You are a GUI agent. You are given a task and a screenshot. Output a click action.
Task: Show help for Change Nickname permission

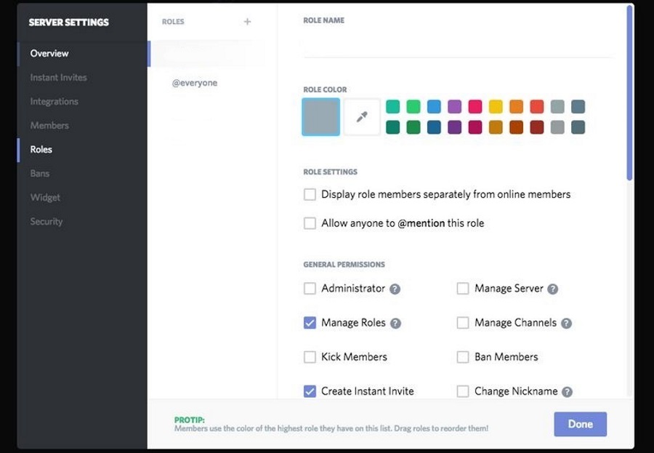coord(567,392)
